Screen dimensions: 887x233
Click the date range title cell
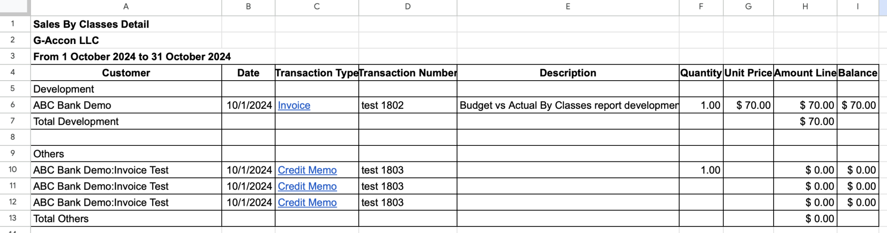tap(132, 57)
